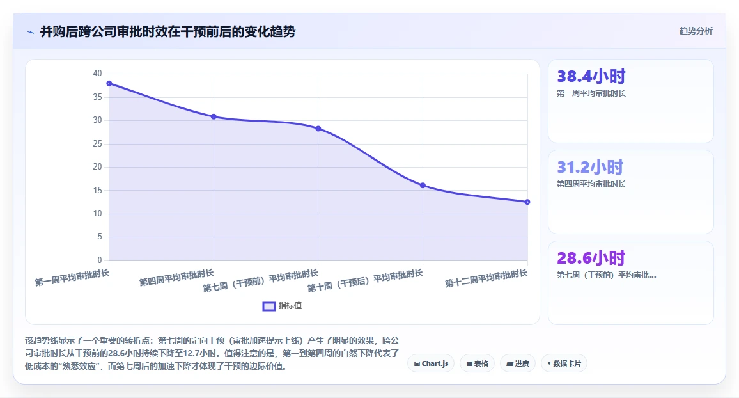
Task: Click x-axis label 第一周平均审批时长
Action: coord(72,278)
